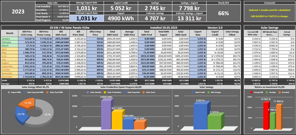Select the Solar Energy Offset column header
This screenshot has height=135, width=296.
(x=232, y=32)
